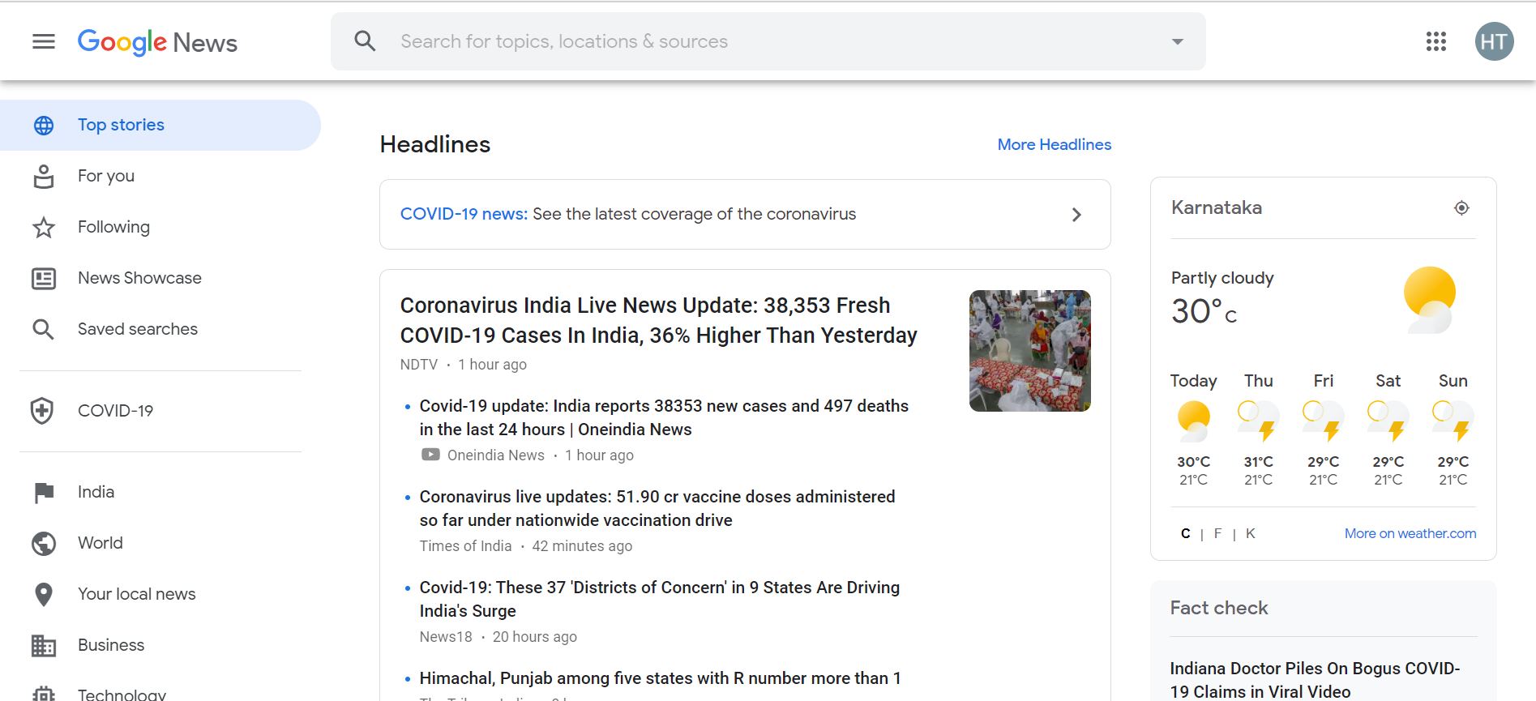
Task: Click the Your local news pin icon
Action: (x=44, y=594)
